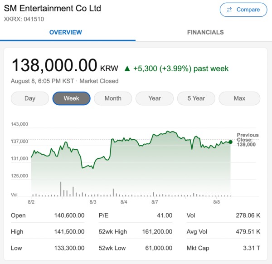
Task: Click the Open value 140,600.00
Action: tap(69, 215)
